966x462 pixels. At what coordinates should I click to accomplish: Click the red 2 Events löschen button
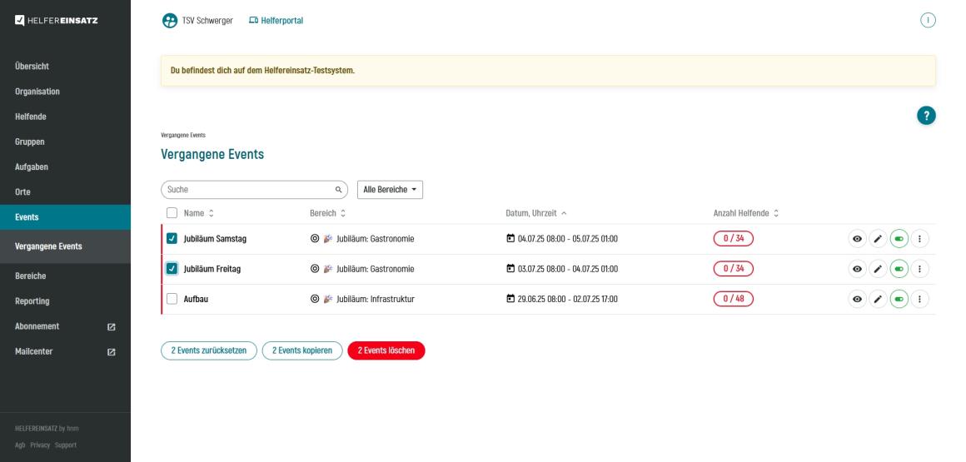386,350
